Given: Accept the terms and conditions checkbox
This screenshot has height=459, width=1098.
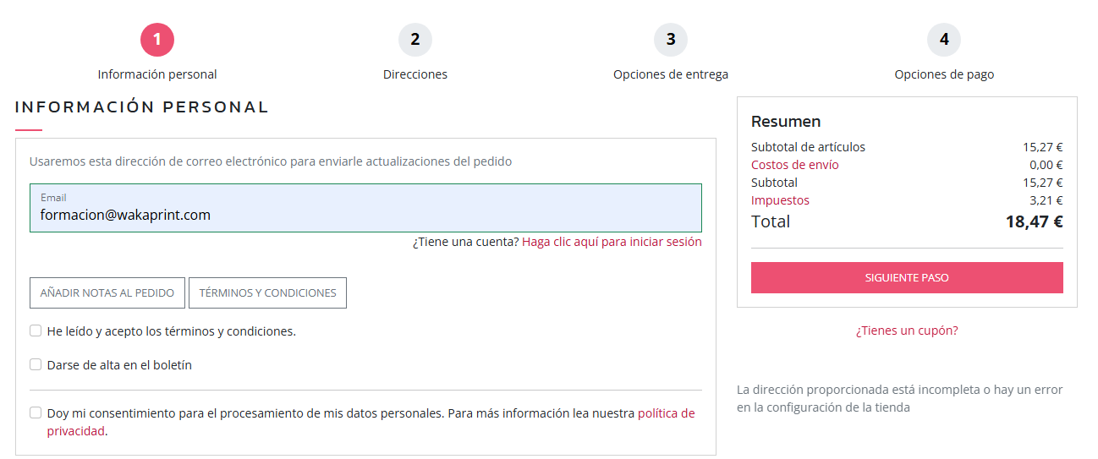Looking at the screenshot, I should click(36, 331).
